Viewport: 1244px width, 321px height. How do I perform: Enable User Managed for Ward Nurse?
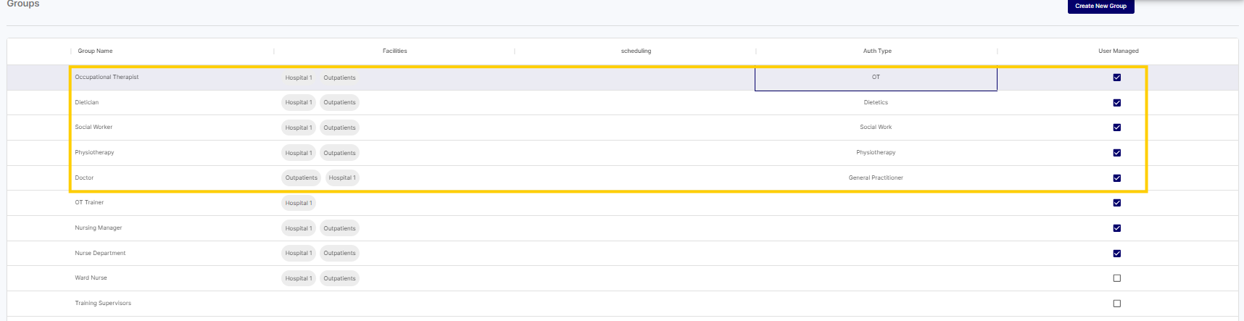1116,278
